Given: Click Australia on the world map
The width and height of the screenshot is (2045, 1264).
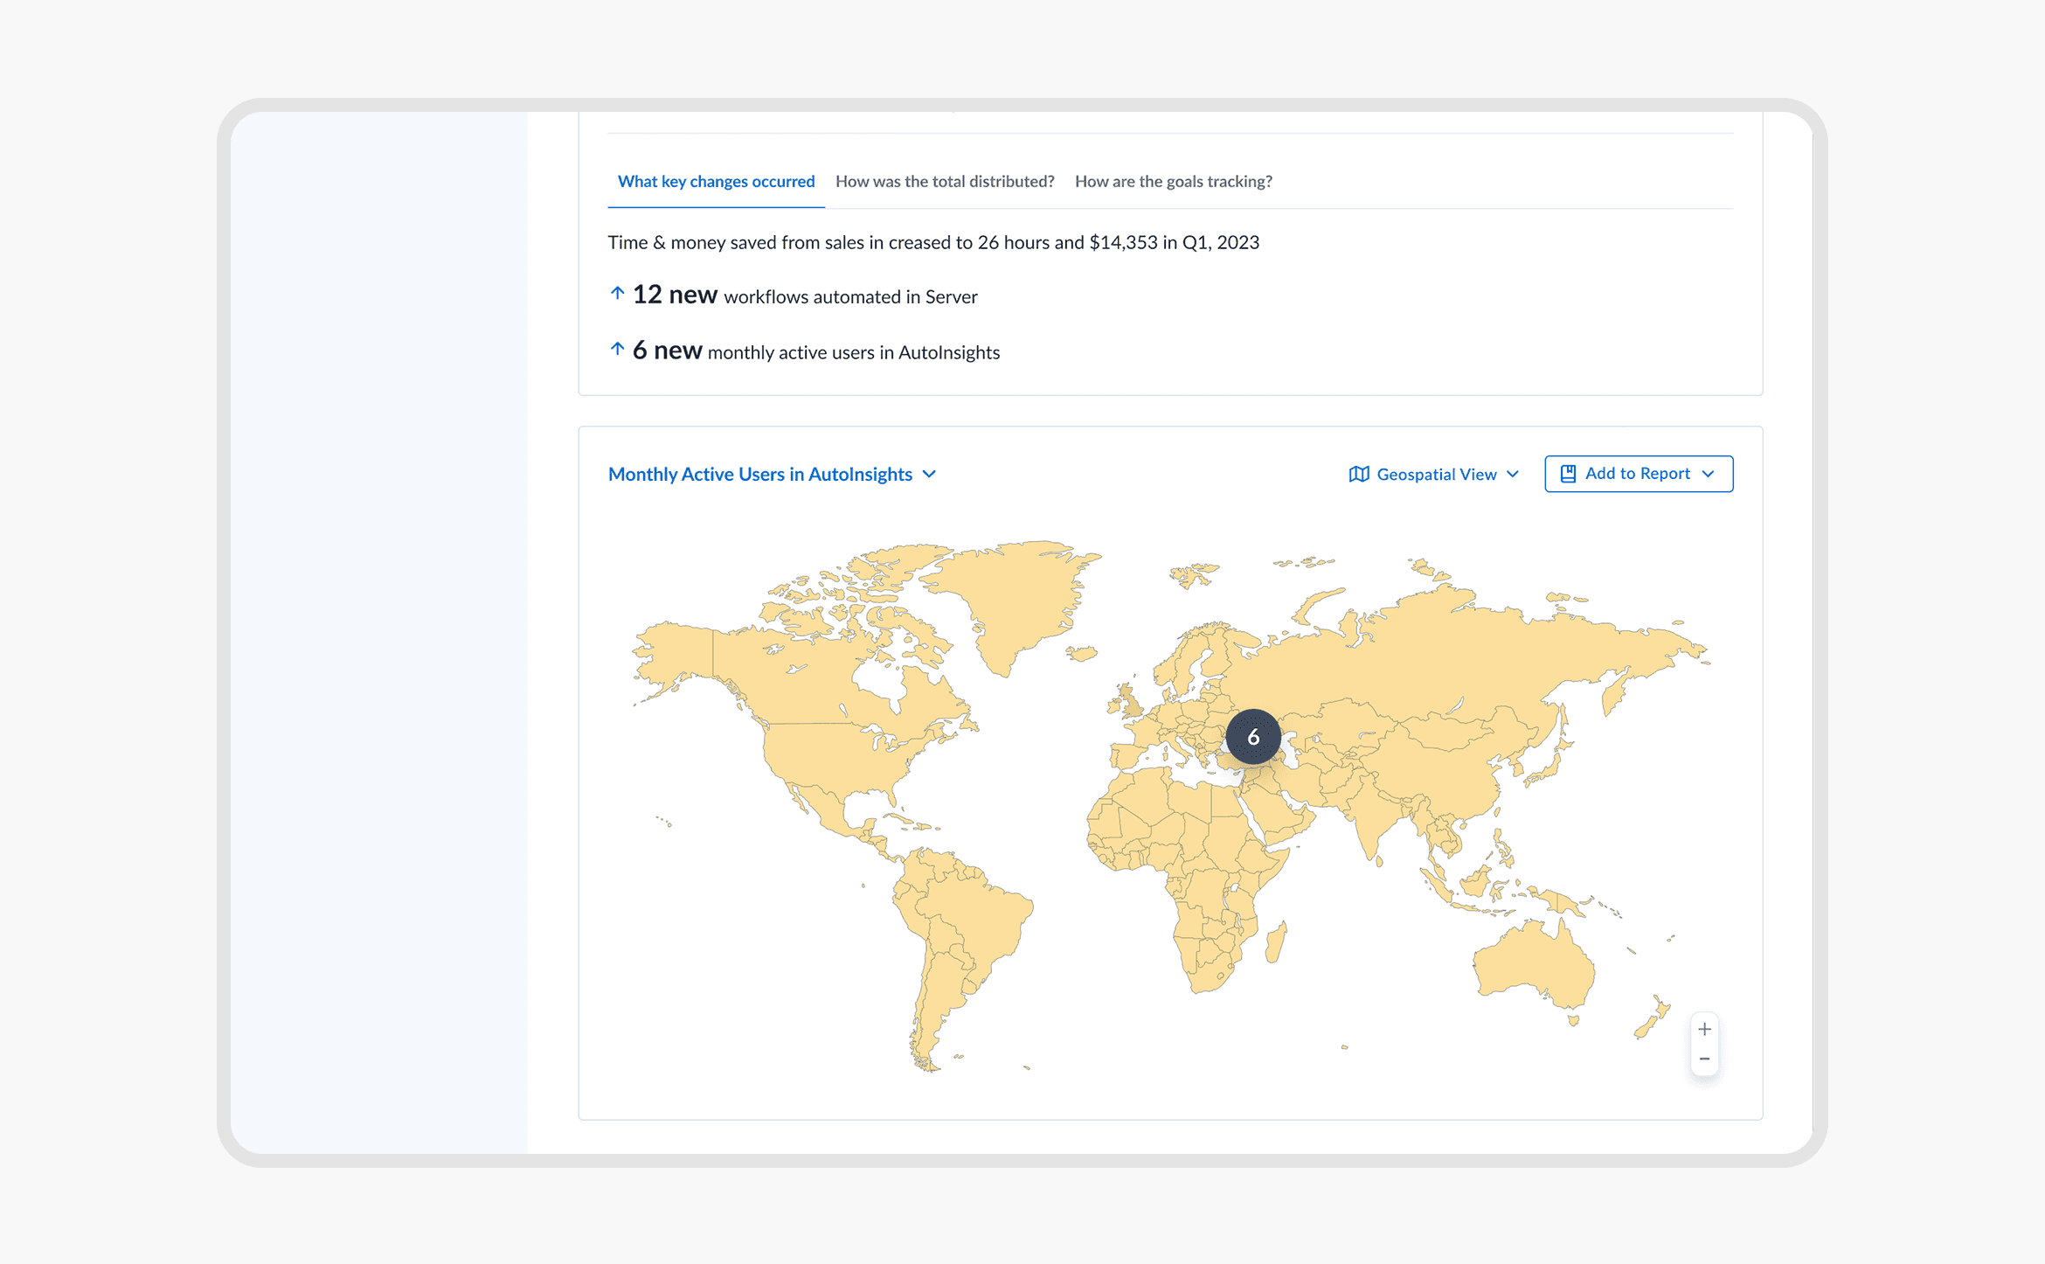Looking at the screenshot, I should (1534, 966).
